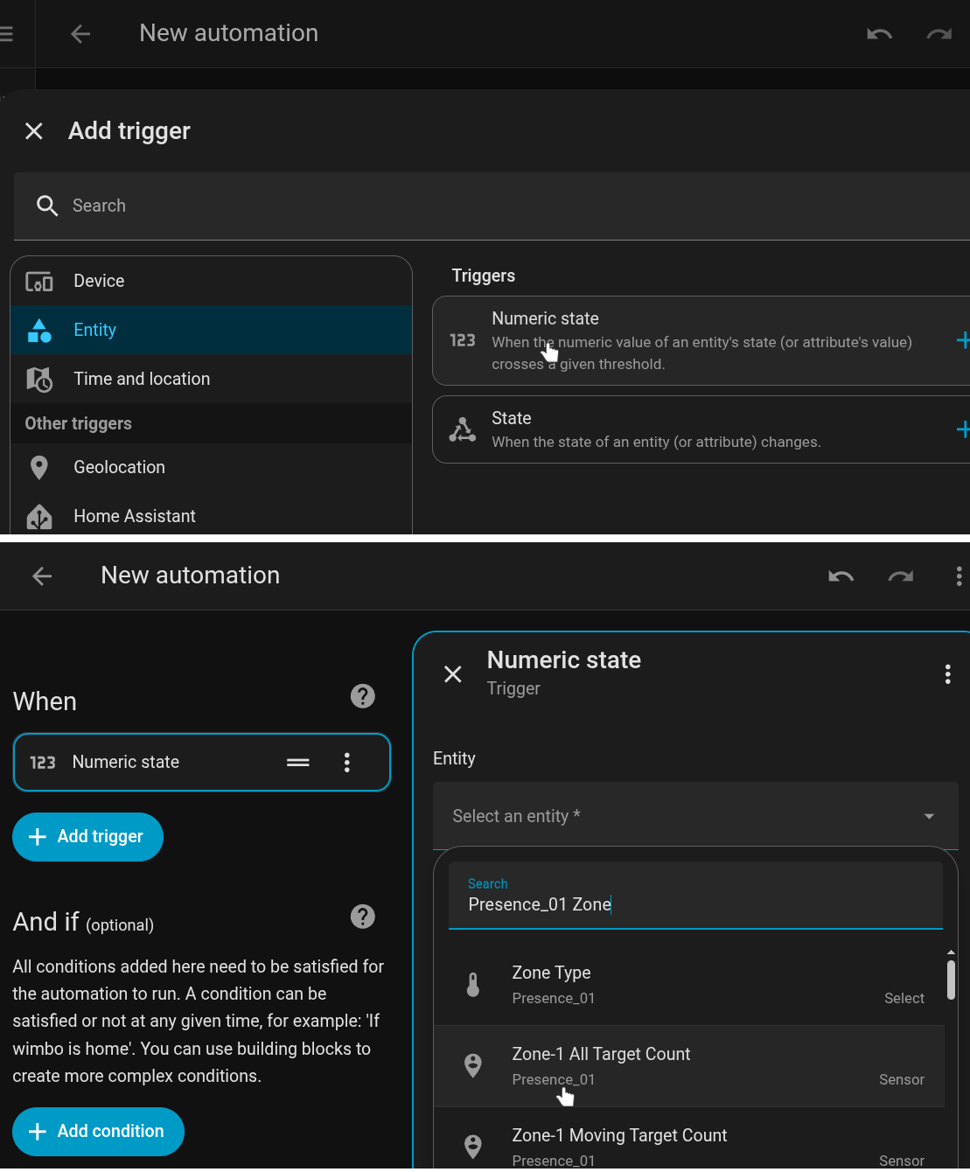Viewport: 970px width, 1172px height.
Task: Click the redo arrow in top header
Action: pos(939,34)
